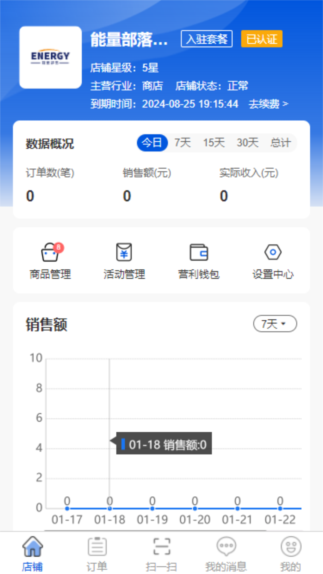323x574 pixels.
Task: Show 30天 data overview
Action: (x=247, y=143)
